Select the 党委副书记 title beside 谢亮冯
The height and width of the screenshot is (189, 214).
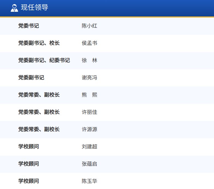[31, 78]
